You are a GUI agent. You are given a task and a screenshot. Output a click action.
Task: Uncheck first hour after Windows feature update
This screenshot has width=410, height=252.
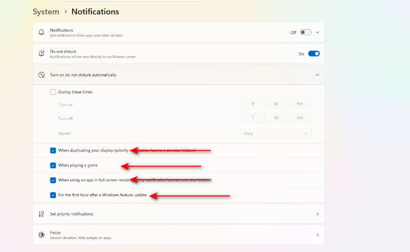click(x=53, y=195)
